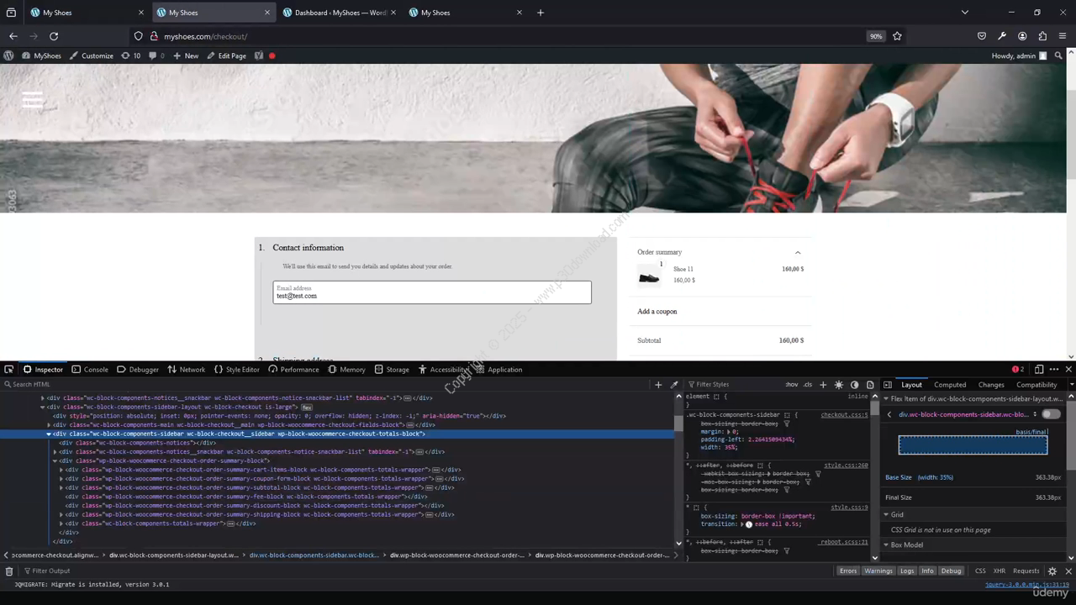Click the element picker icon in DevTools

pos(9,369)
